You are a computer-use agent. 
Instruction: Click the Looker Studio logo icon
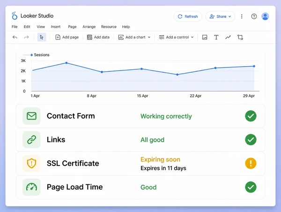(15, 16)
